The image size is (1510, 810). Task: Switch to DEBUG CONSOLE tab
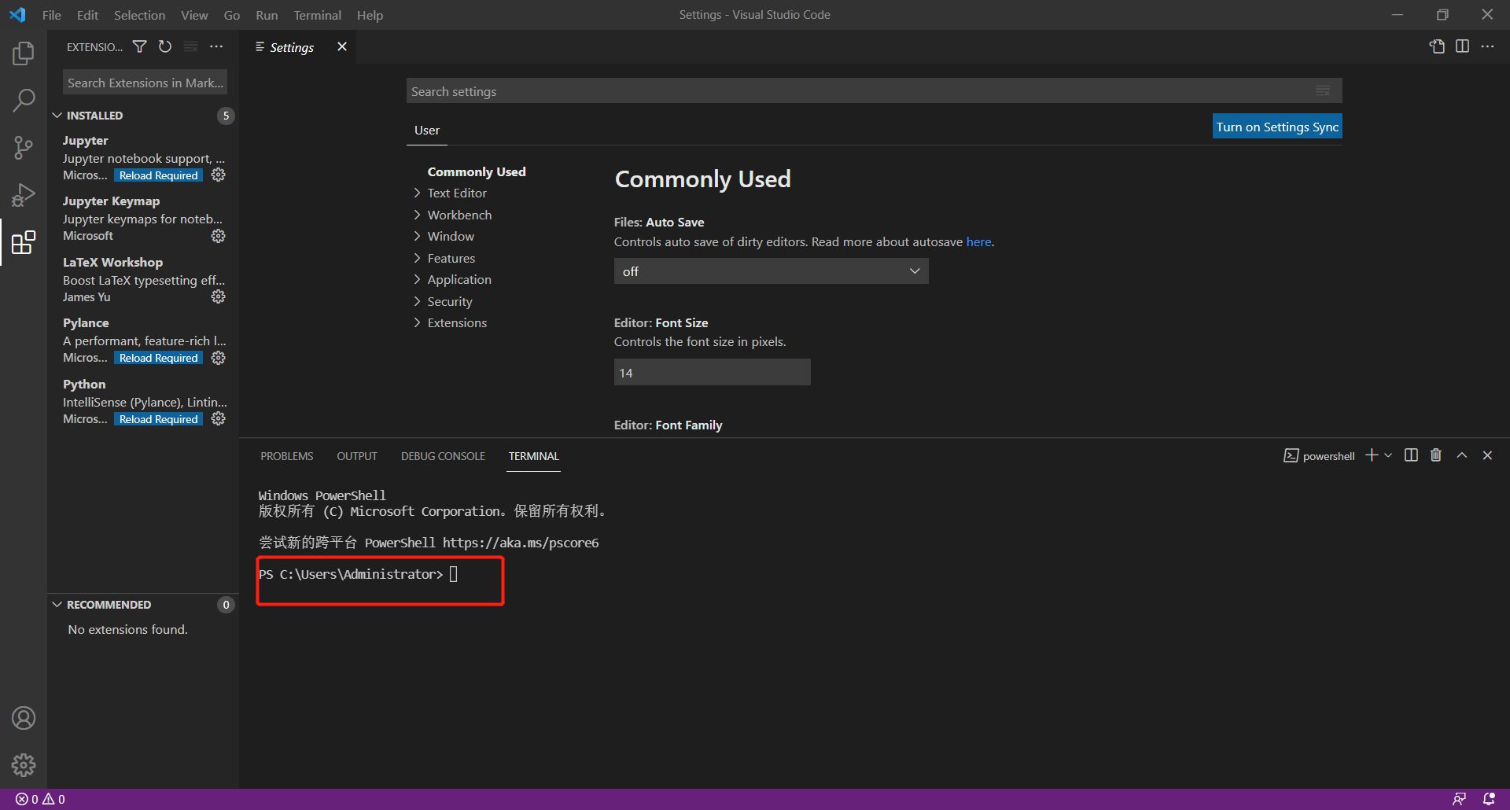443,456
